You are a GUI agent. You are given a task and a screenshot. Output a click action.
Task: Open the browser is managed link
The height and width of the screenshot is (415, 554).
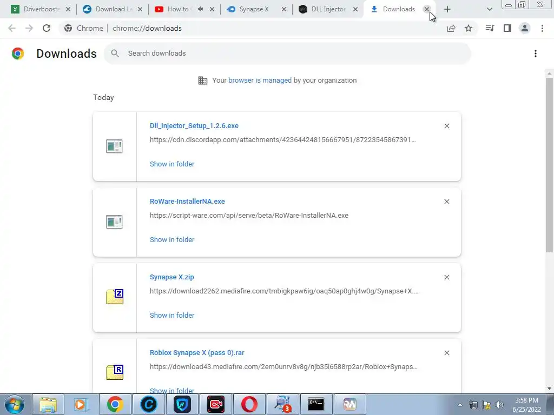point(260,81)
